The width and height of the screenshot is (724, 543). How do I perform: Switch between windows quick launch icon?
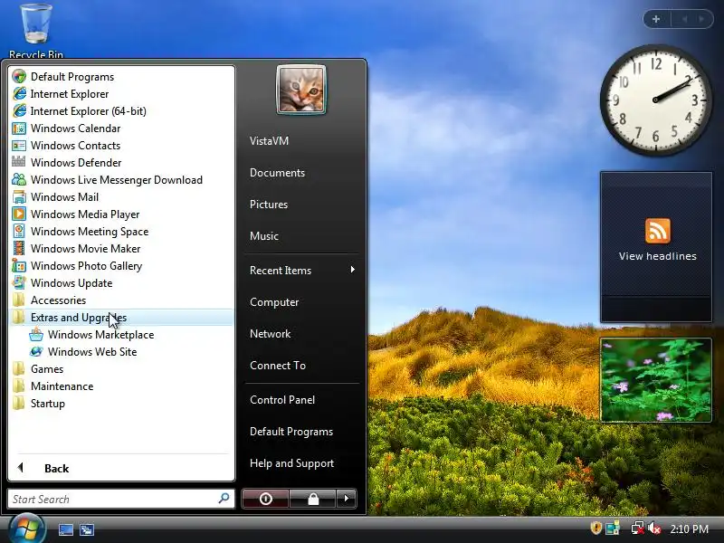click(x=86, y=529)
